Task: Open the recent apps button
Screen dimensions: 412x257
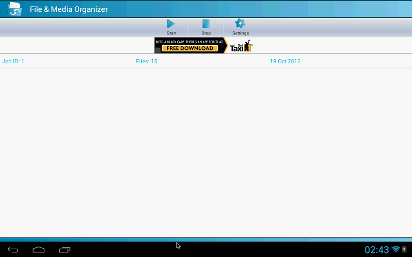Action: [65, 250]
